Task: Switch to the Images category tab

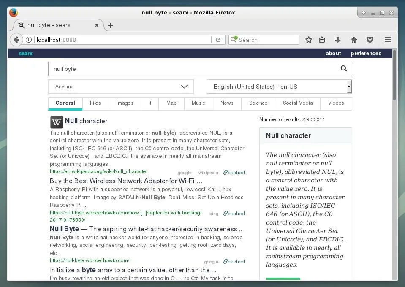Action: 125,103
